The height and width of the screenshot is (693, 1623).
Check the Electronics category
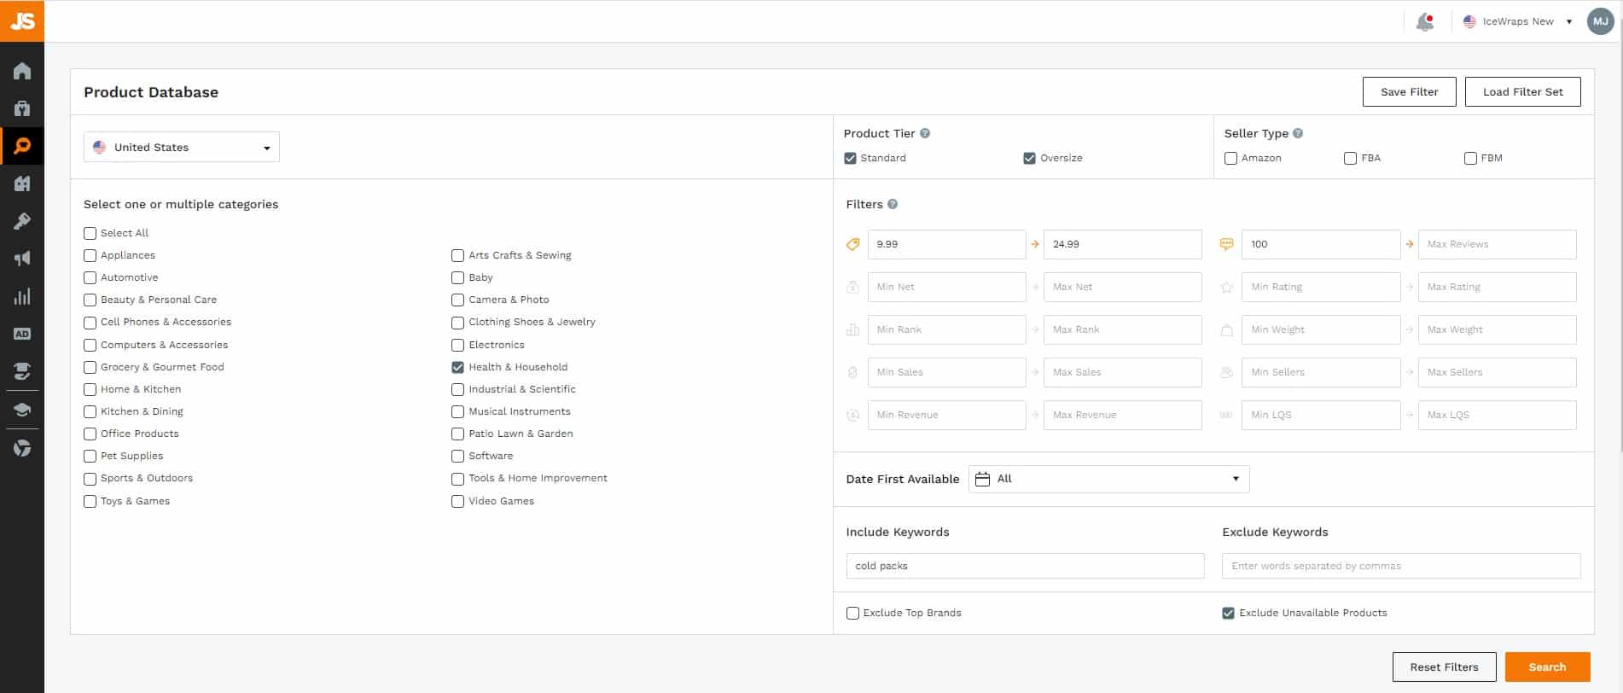pyautogui.click(x=457, y=345)
